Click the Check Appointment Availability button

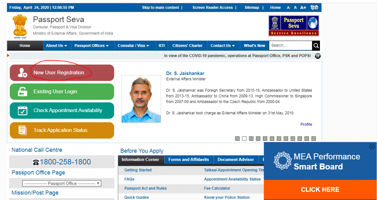tap(62, 110)
